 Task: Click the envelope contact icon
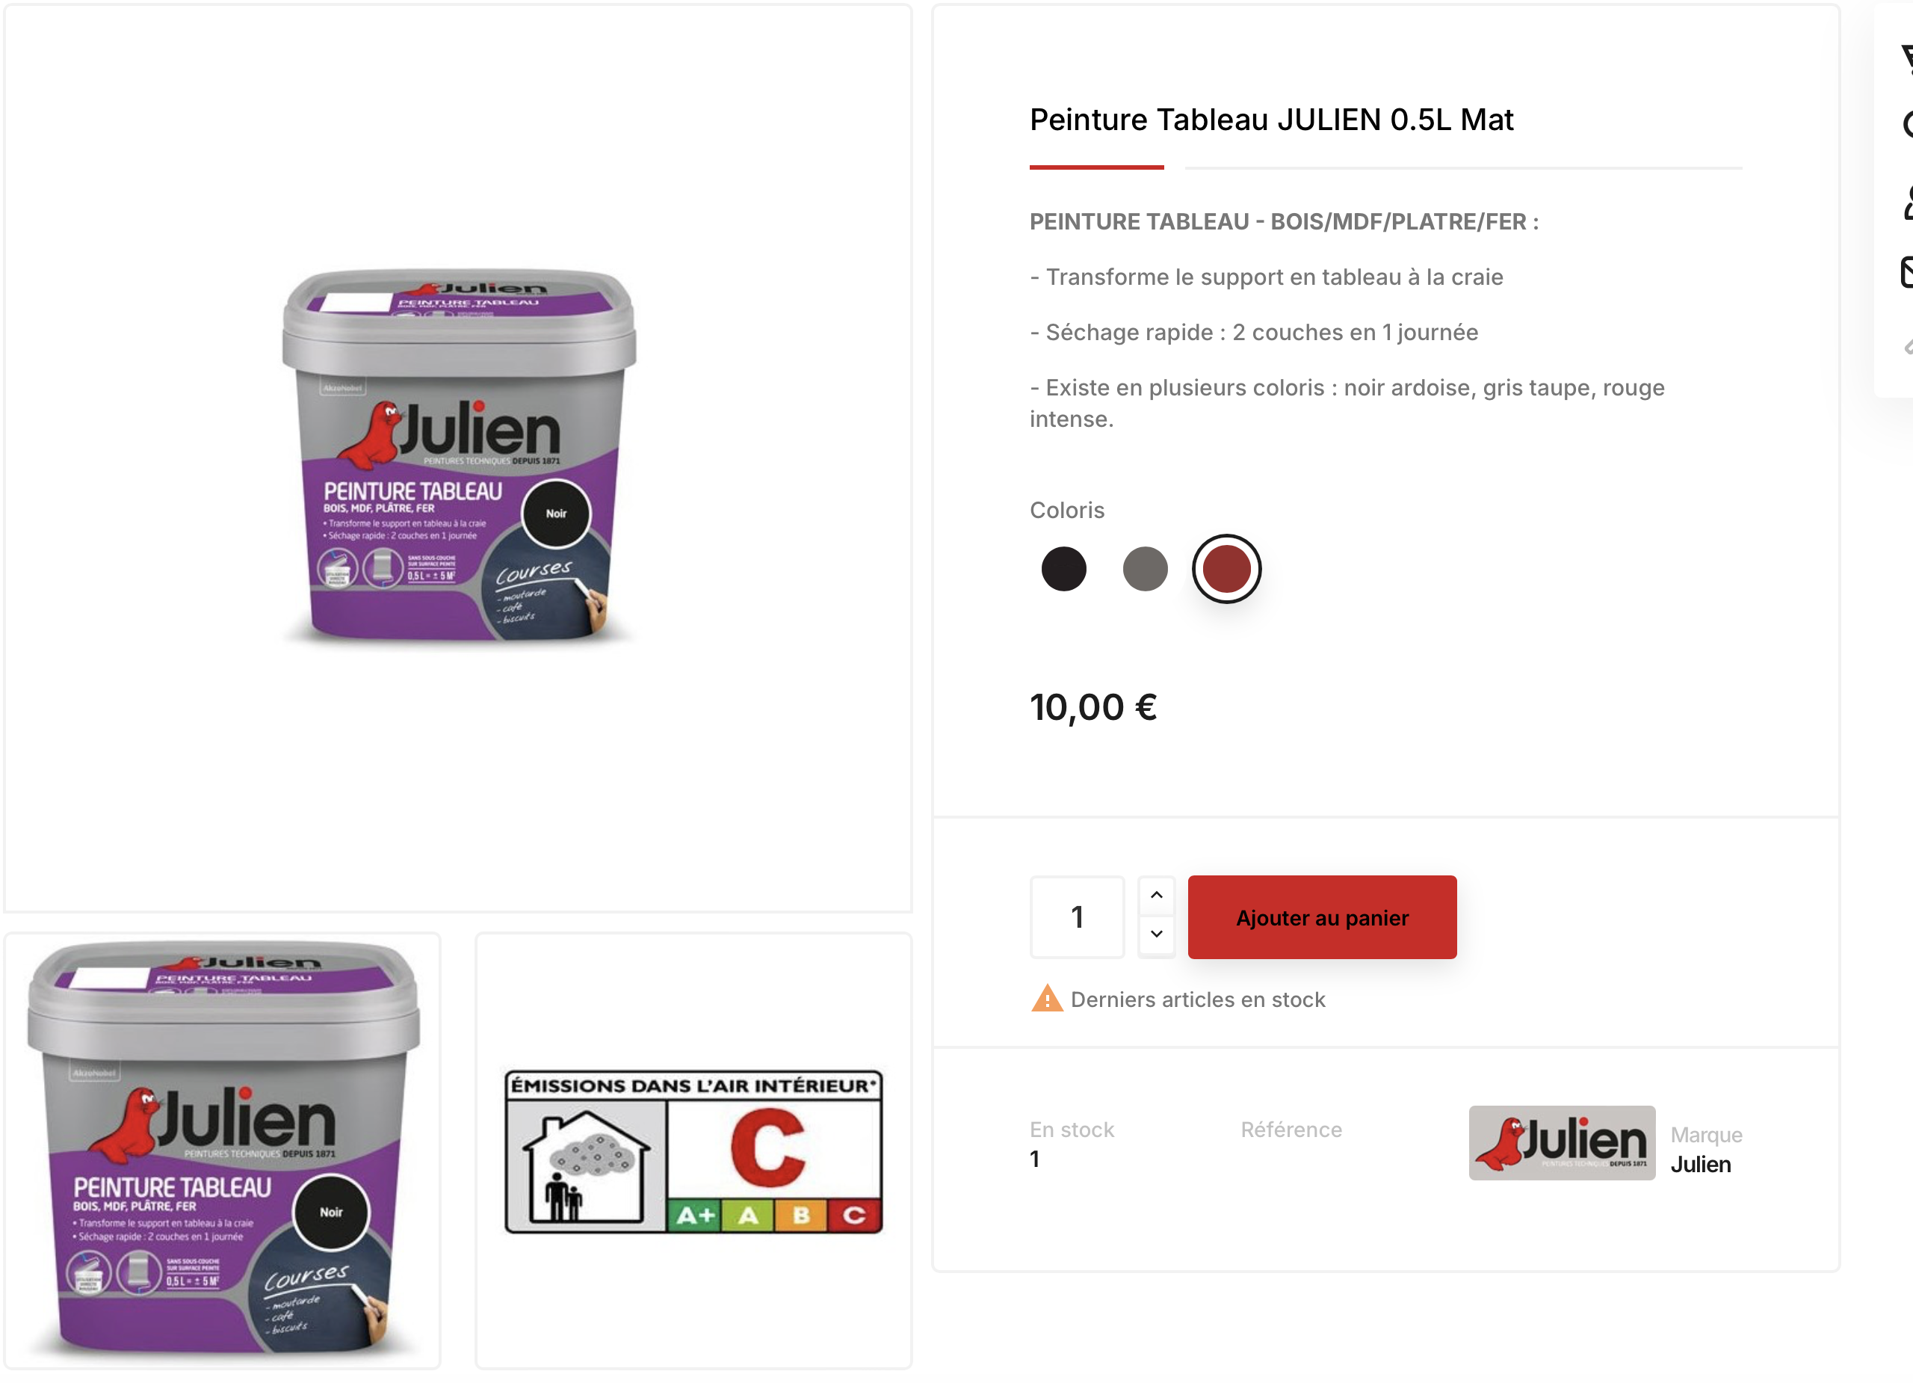1907,271
